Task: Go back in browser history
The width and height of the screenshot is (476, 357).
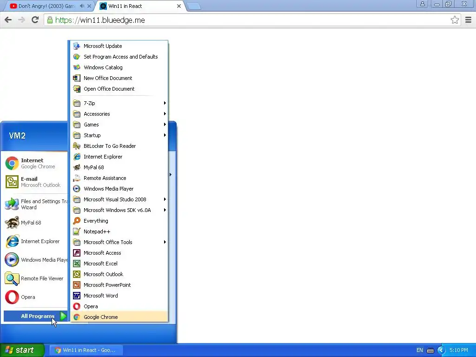Action: click(x=8, y=20)
